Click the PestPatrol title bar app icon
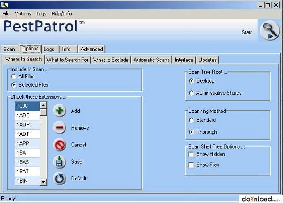Image resolution: width=283 pixels, height=203 pixels. coord(4,5)
